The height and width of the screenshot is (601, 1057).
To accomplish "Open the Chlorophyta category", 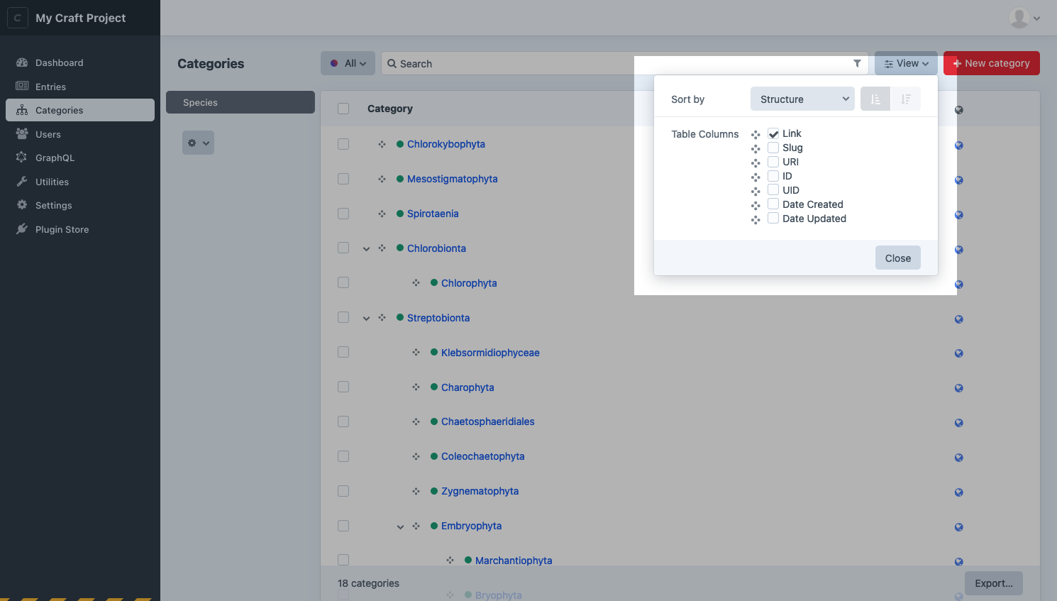I will click(470, 282).
